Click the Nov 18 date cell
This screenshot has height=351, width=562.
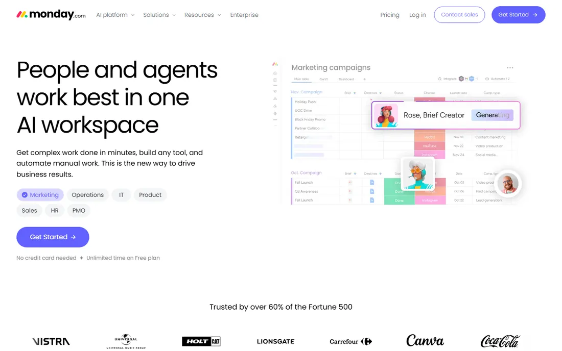click(458, 137)
